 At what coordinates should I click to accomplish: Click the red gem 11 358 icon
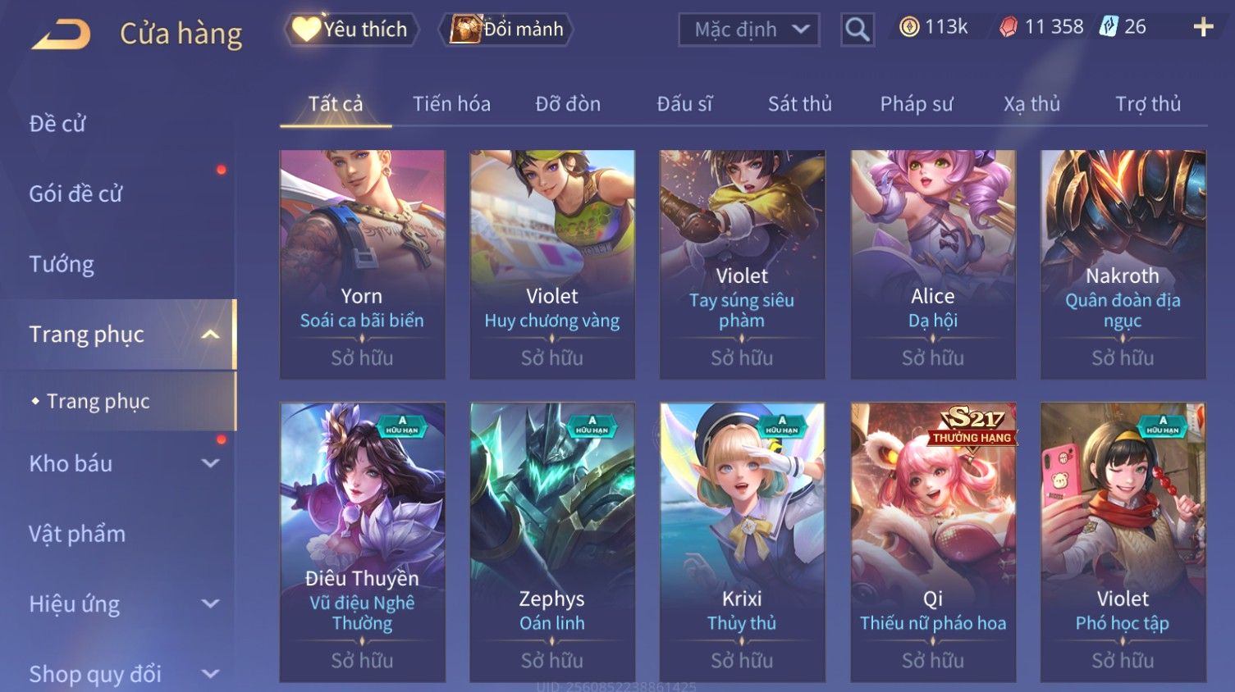pos(1009,27)
